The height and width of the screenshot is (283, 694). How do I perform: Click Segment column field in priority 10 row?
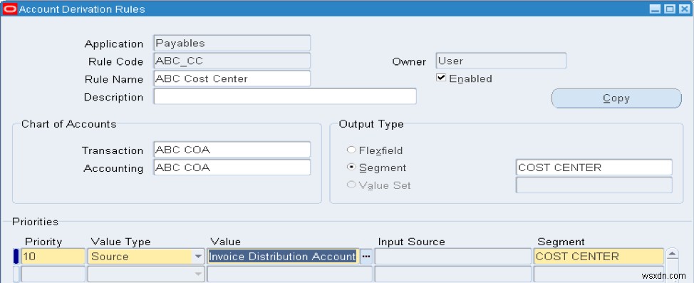[599, 257]
